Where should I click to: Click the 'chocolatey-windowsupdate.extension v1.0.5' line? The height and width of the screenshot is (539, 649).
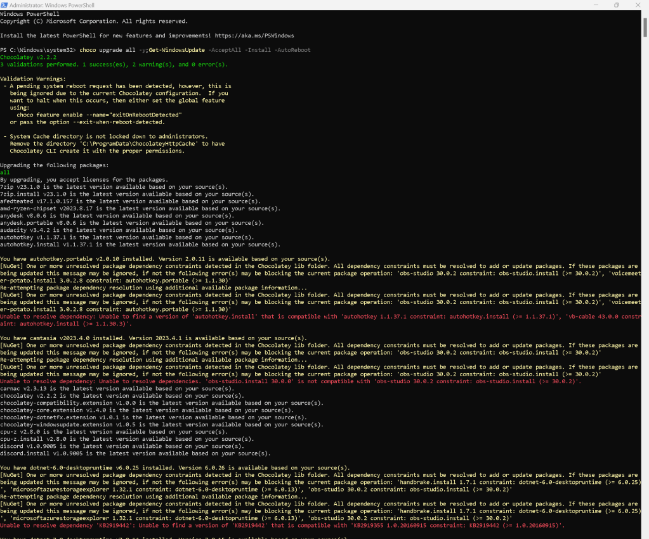tap(162, 425)
